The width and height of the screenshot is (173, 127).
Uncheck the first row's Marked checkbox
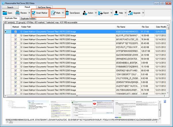15,32
